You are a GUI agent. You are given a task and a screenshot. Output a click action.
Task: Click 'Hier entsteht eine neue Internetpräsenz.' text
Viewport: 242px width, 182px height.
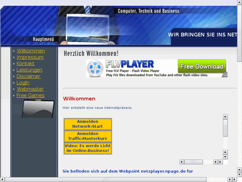[98, 108]
